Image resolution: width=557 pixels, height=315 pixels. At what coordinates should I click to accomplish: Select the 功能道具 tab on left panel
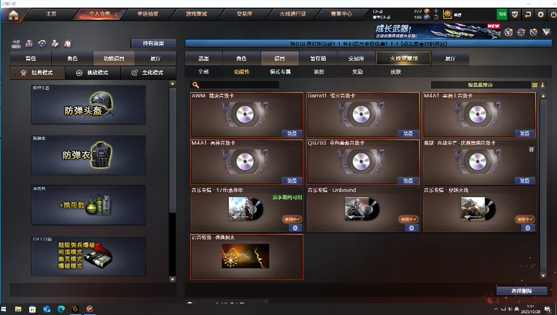(x=114, y=58)
